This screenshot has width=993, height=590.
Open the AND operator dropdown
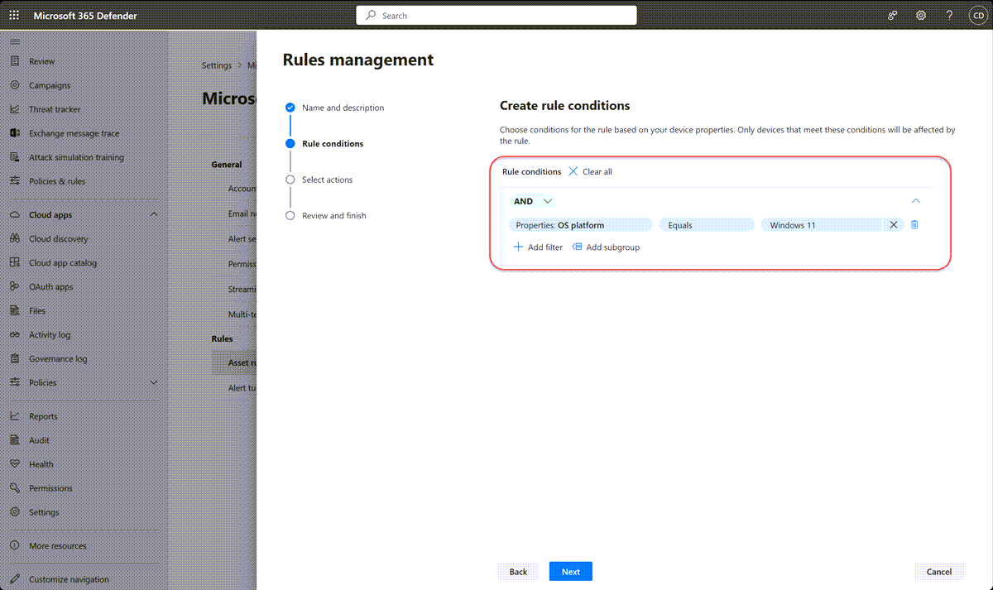point(532,200)
